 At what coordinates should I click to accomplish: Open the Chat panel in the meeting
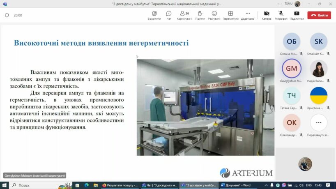click(169, 15)
